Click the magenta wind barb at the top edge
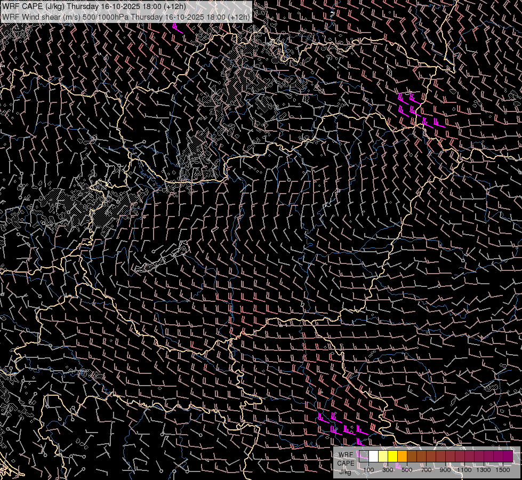Image resolution: width=522 pixels, height=480 pixels. [x=177, y=29]
